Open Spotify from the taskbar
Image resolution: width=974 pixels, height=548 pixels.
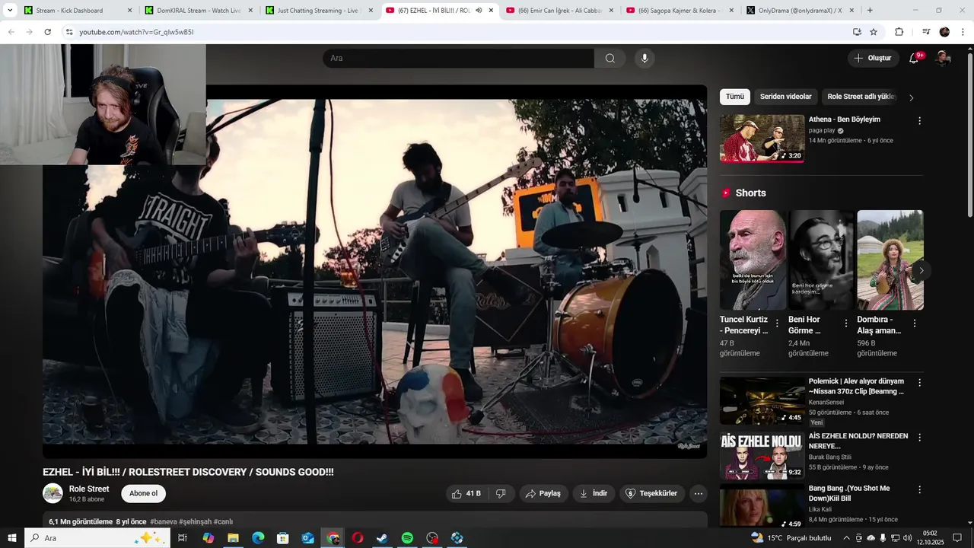point(407,538)
